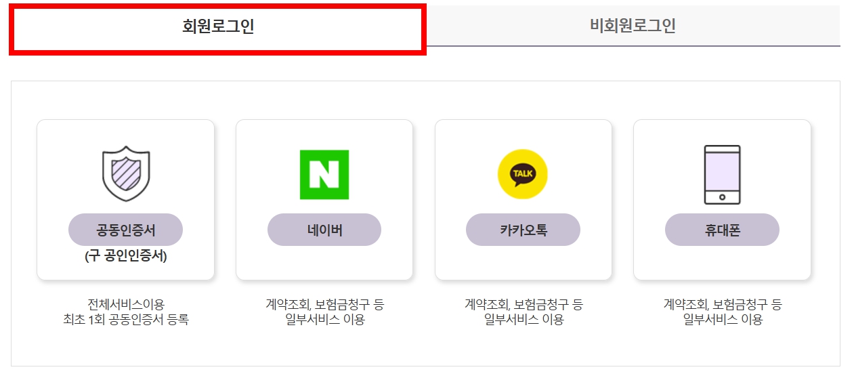Image resolution: width=854 pixels, height=378 pixels.
Task: Click 계약조회, 보험금청구 등 text under 카카오톡
Action: click(x=523, y=304)
